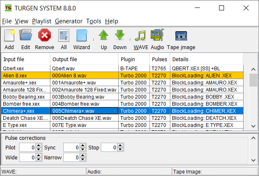Screen dimensions: 259x176
Task: Focus the Stop value field
Action: pos(110,147)
